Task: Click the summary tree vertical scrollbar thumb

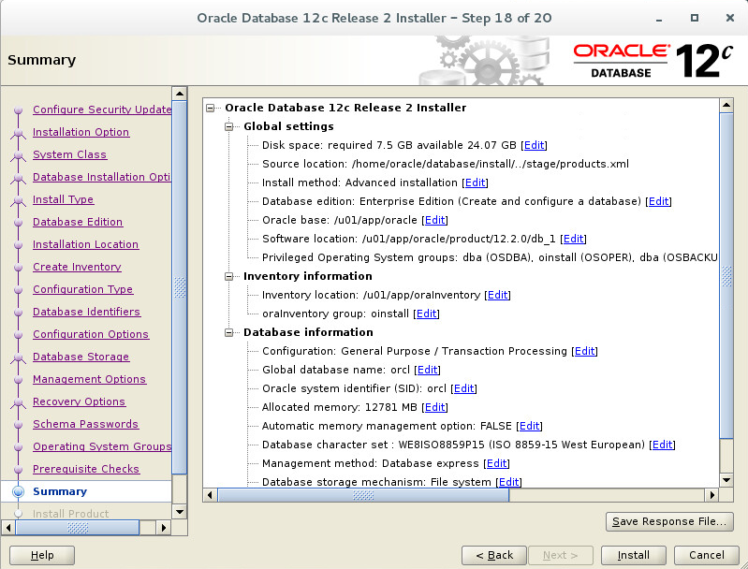Action: point(726,276)
